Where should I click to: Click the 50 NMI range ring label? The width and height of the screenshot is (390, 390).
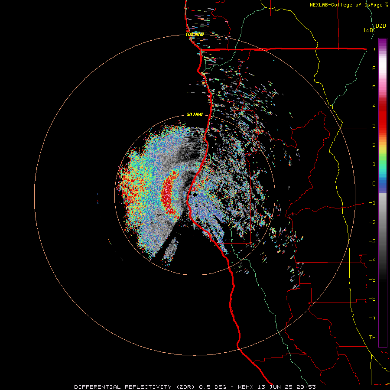coord(195,114)
